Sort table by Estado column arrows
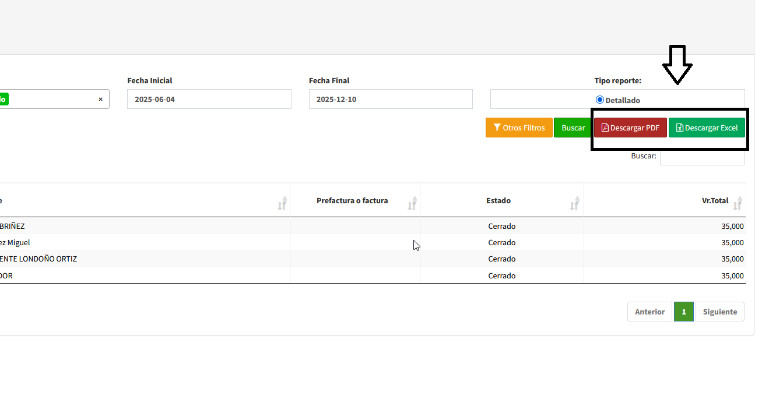The width and height of the screenshot is (769, 410). point(574,203)
